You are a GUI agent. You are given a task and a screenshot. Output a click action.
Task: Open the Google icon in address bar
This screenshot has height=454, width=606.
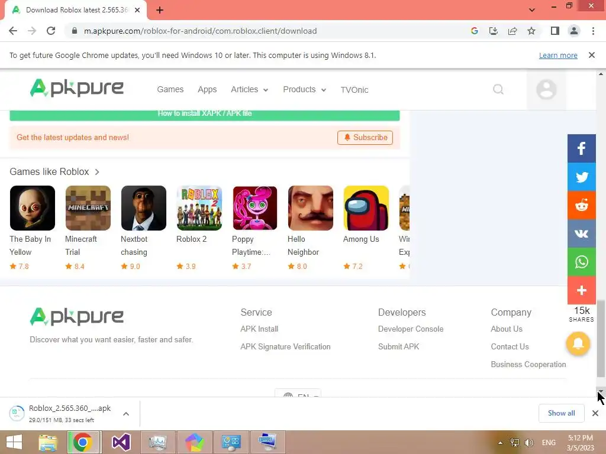pyautogui.click(x=474, y=31)
